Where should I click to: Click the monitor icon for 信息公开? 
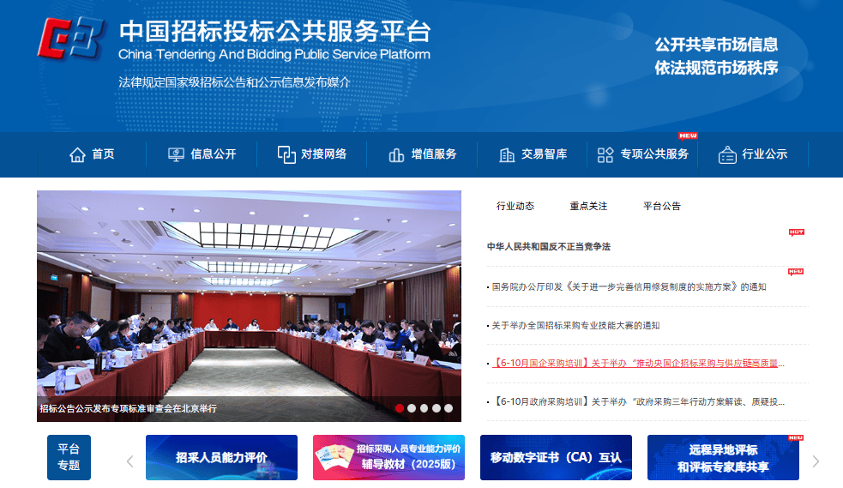click(176, 154)
